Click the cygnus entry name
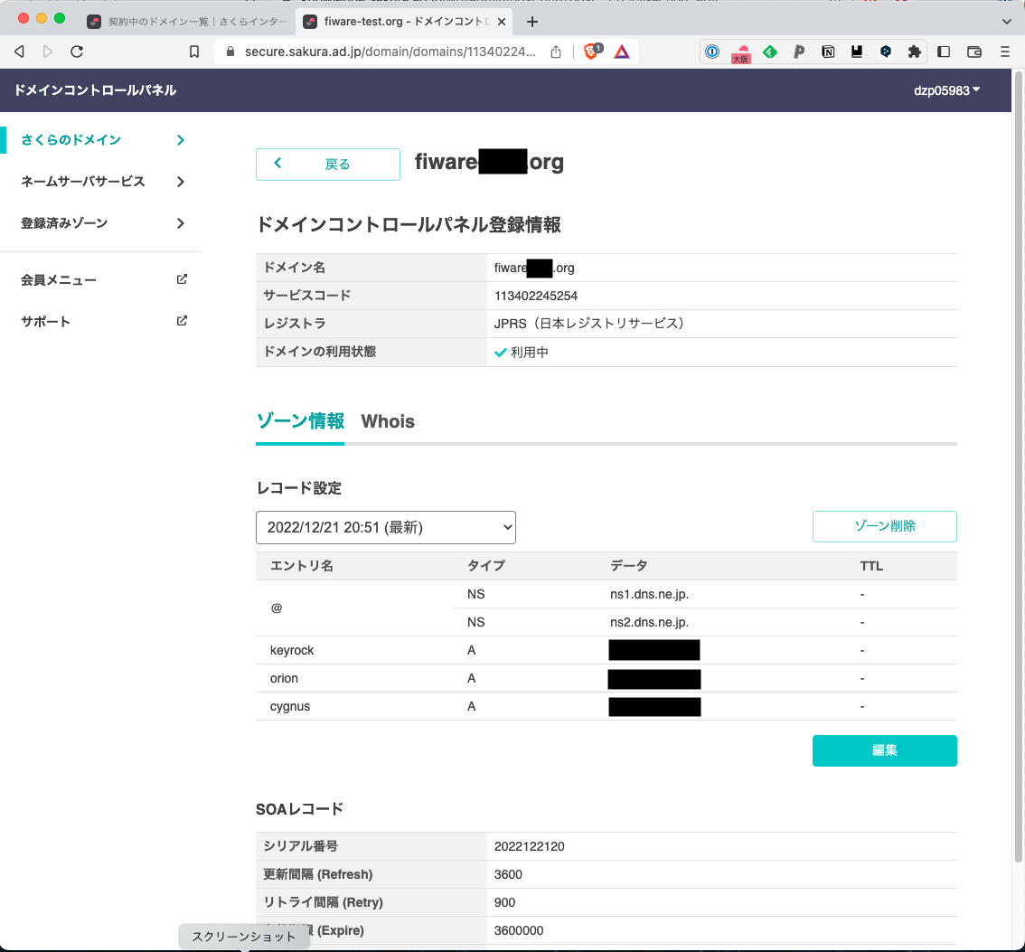 click(289, 706)
